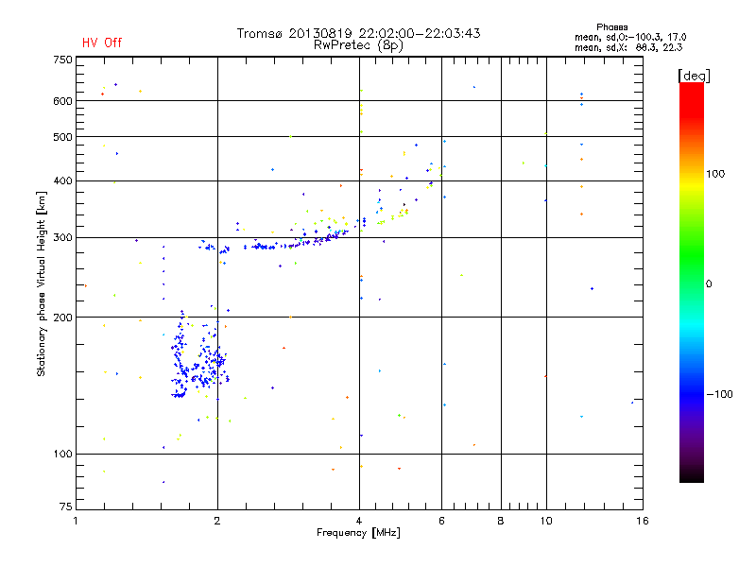Click the x-axis tick label '1'
The height and width of the screenshot is (567, 756).
point(76,521)
